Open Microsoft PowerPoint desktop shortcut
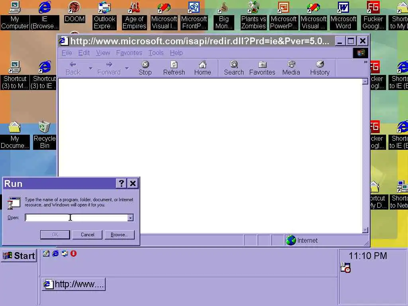The width and height of the screenshot is (408, 306). (x=283, y=15)
